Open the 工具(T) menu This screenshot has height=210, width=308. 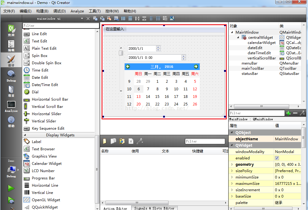coord(95,11)
